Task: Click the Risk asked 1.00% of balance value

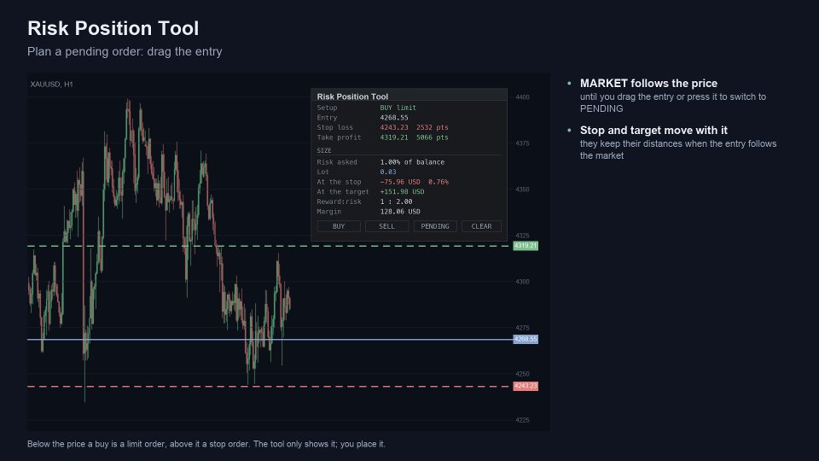Action: pyautogui.click(x=412, y=162)
